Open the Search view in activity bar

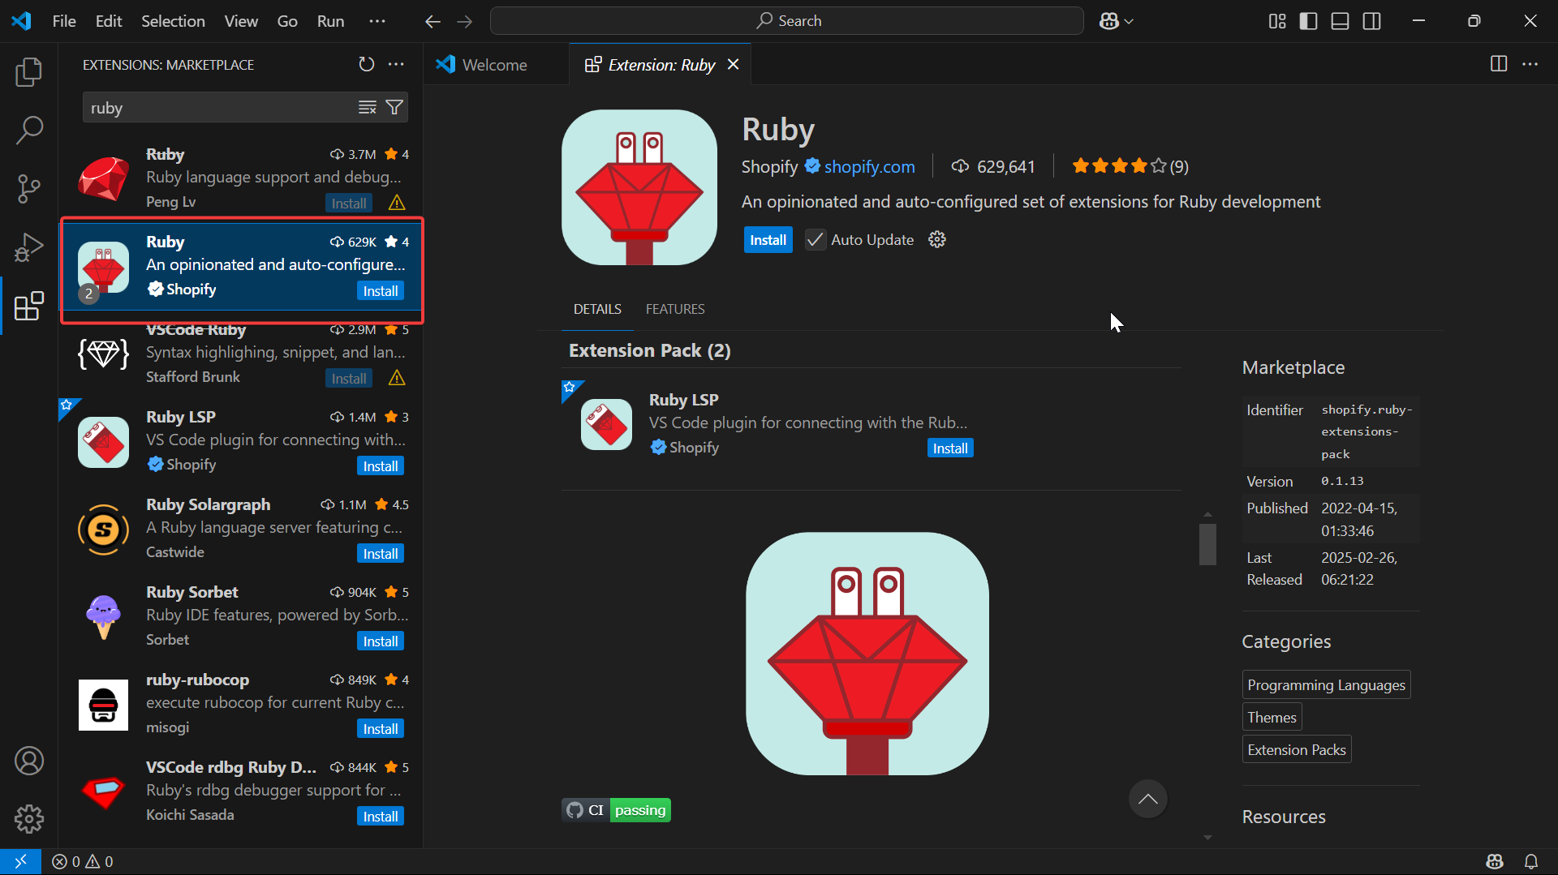point(29,130)
